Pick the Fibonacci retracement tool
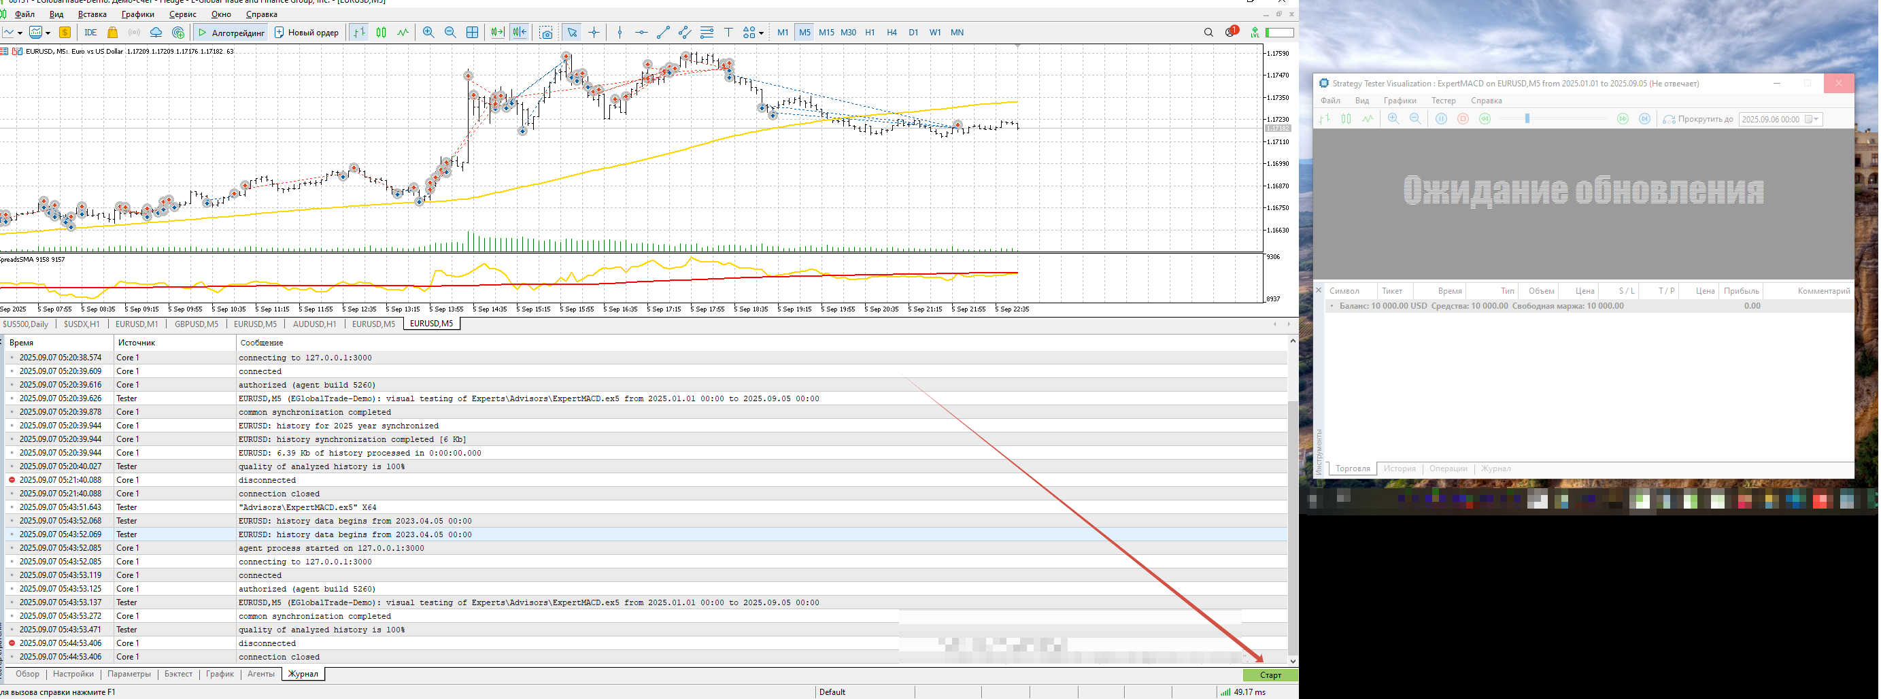1881x699 pixels. (x=707, y=32)
